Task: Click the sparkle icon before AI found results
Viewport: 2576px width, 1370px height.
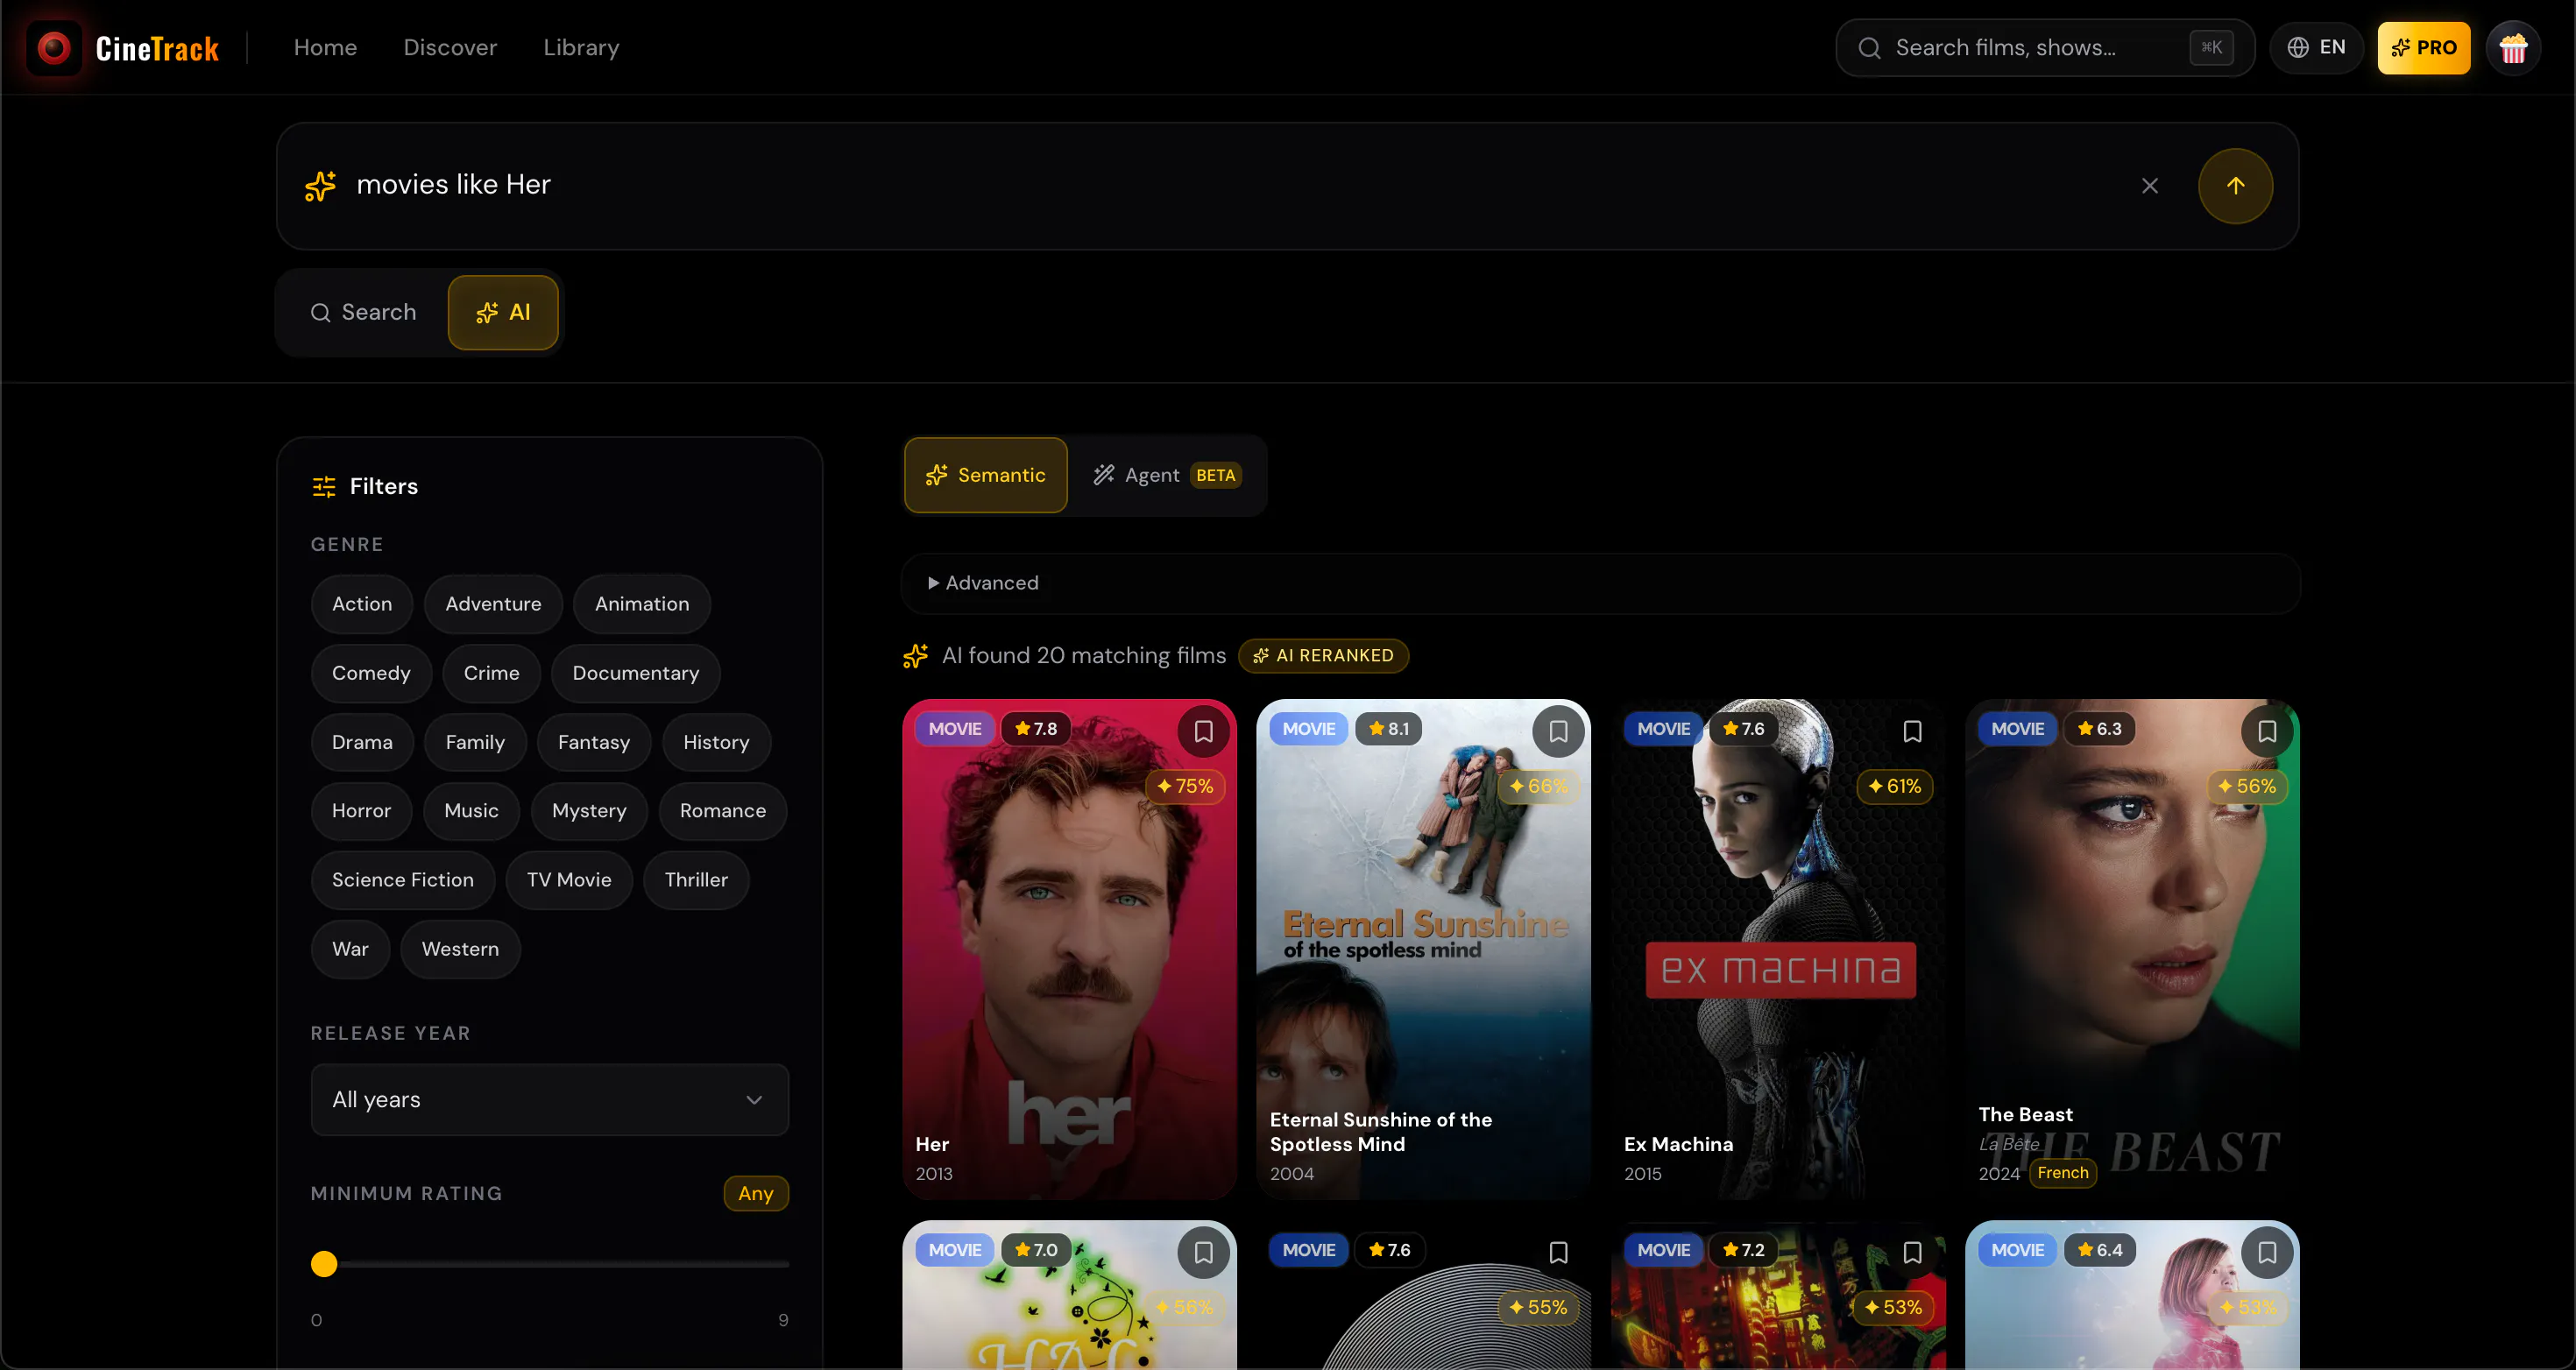Action: [x=916, y=656]
